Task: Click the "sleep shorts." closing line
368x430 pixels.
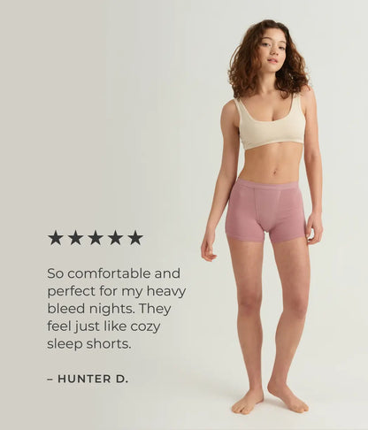Action: (x=88, y=344)
